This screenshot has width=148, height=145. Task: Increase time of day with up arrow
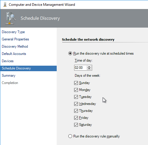(x=89, y=67)
